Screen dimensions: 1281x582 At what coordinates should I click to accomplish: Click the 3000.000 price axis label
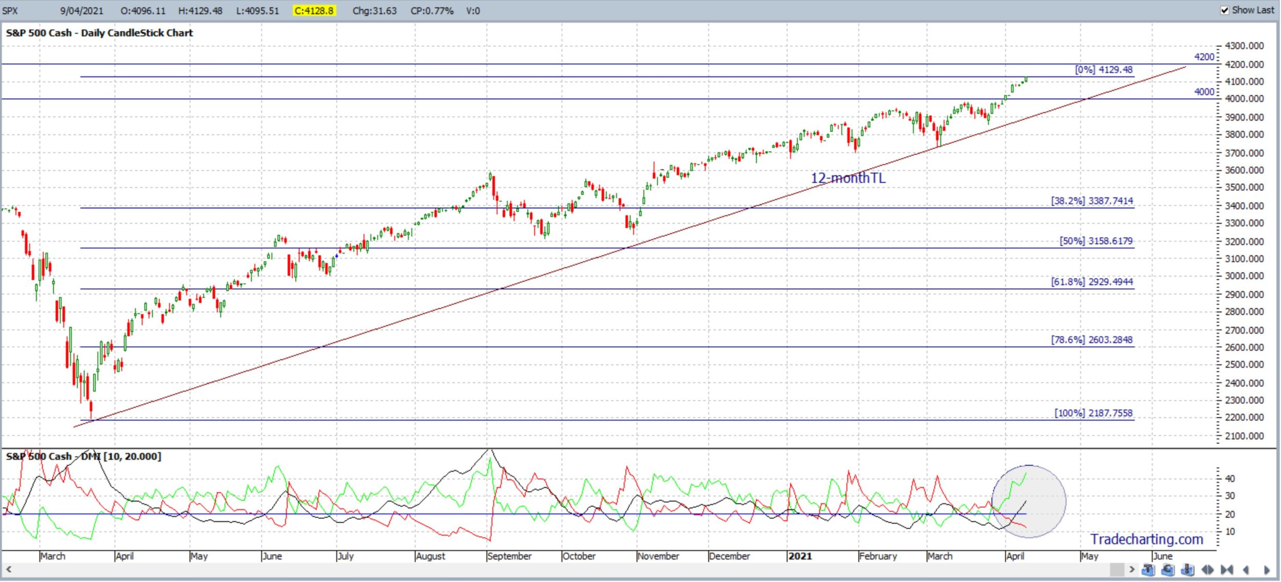(1244, 275)
